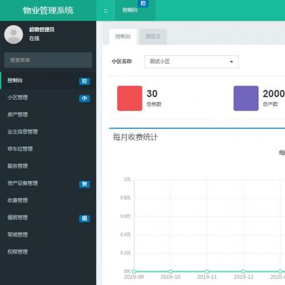Click the 0.6元 axis label
This screenshot has height=285, width=285.
pos(125,216)
